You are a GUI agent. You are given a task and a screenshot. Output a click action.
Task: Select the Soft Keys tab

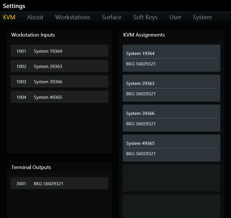(x=145, y=17)
